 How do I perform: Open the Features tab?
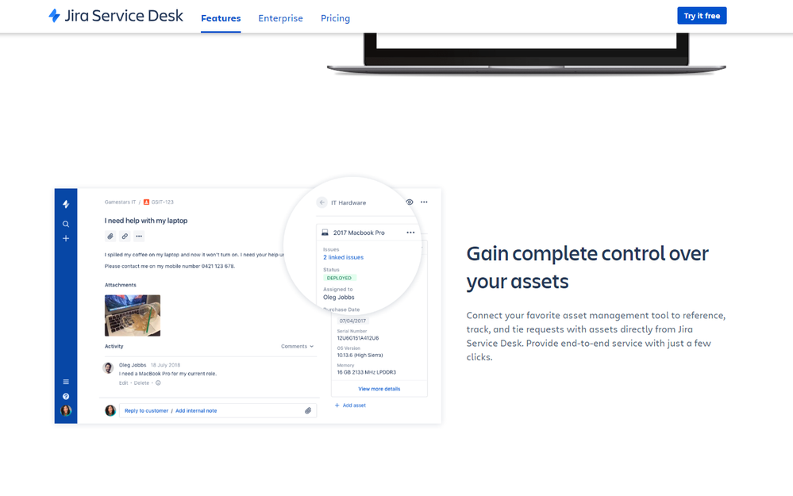[221, 18]
